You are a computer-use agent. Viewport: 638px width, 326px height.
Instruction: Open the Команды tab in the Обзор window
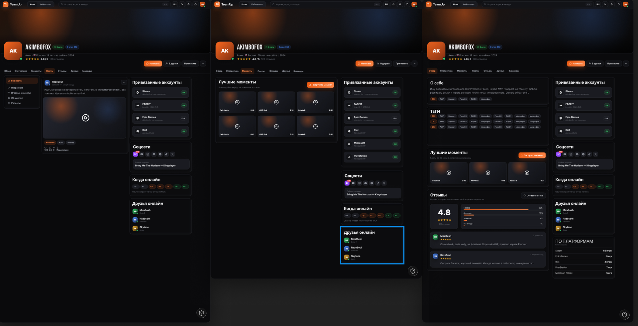(x=514, y=71)
